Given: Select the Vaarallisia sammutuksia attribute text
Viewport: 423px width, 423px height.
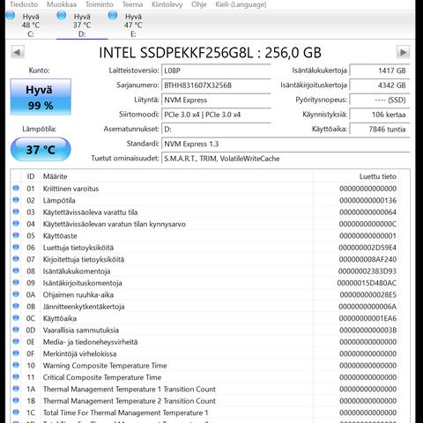Looking at the screenshot, I should click(x=81, y=330).
